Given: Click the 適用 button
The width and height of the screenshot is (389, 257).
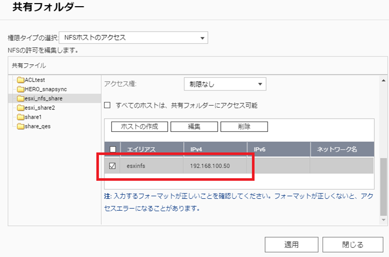Looking at the screenshot, I should 291,245.
